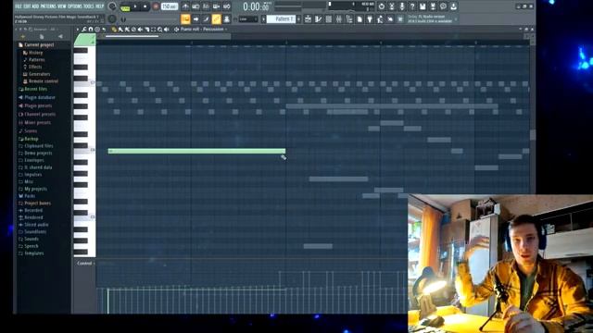The height and width of the screenshot is (333, 593).
Task: Open the FILE menu
Action: 19,6
